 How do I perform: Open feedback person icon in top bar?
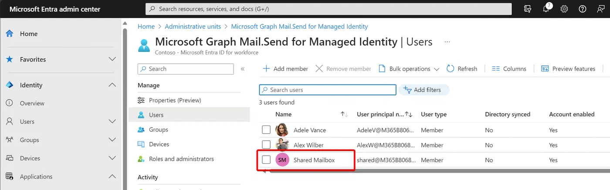click(601, 9)
